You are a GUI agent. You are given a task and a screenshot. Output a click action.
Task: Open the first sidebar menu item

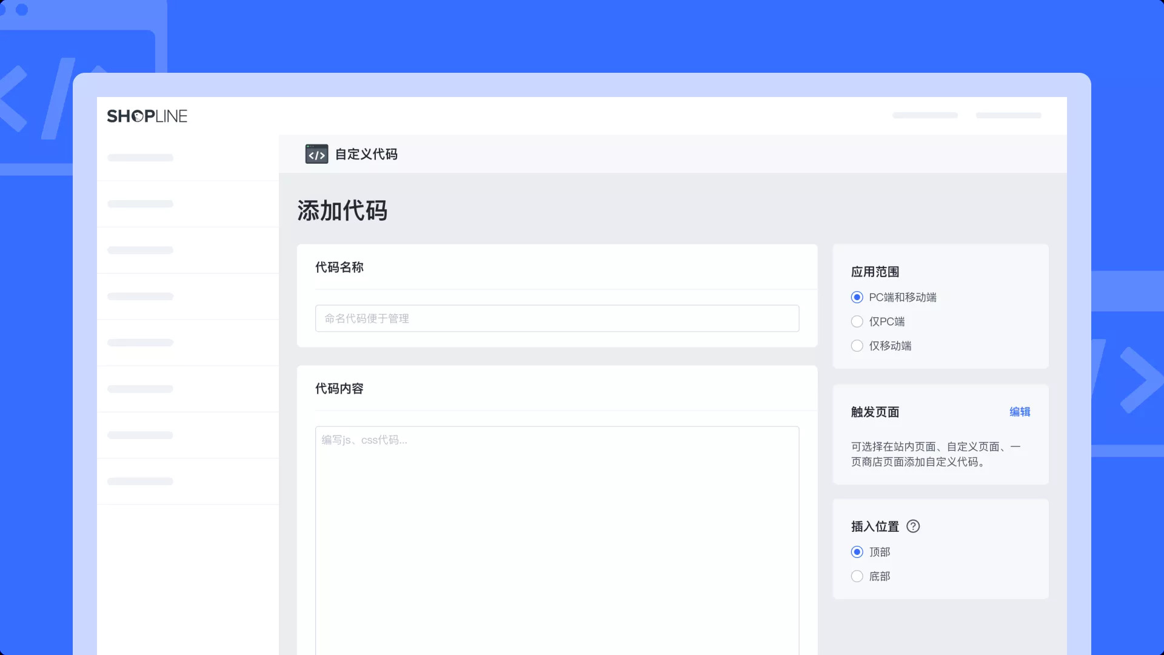[141, 158]
